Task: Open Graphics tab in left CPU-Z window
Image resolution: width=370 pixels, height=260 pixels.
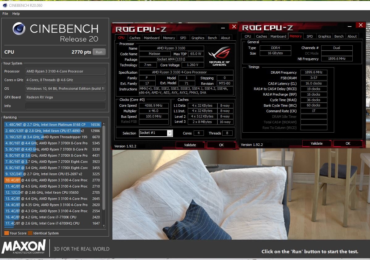Action: tap(198, 38)
